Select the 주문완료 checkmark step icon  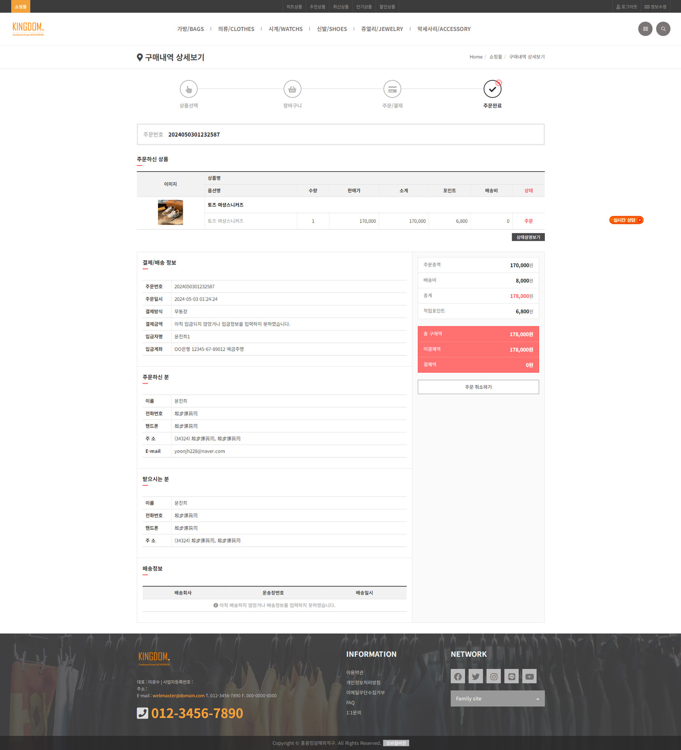pyautogui.click(x=492, y=89)
